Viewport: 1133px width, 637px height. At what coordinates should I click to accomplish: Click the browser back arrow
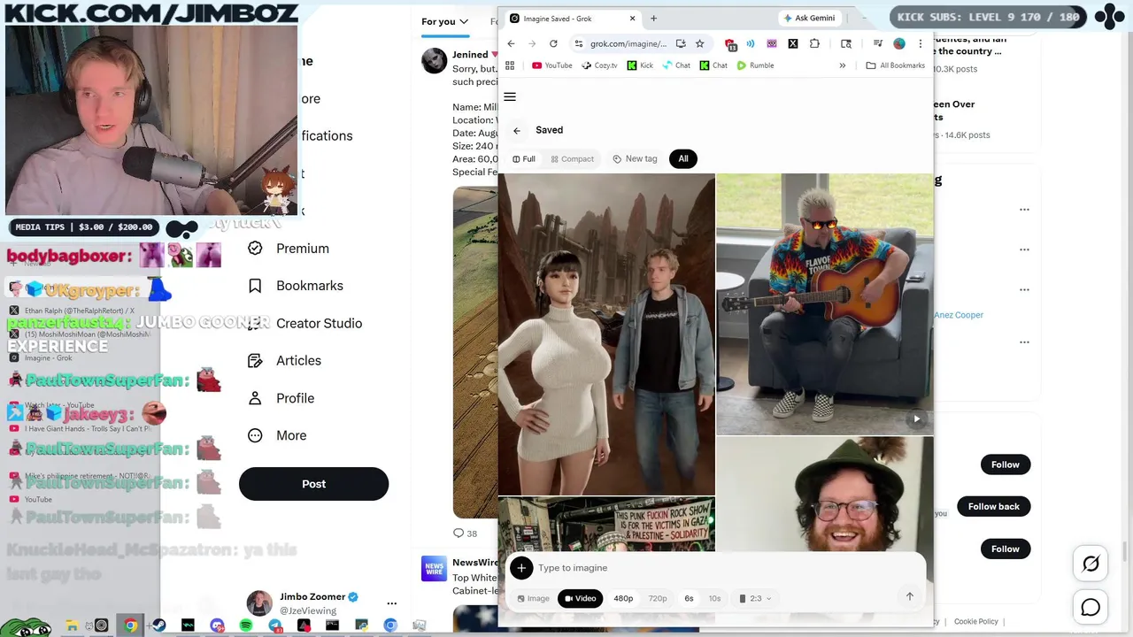(x=511, y=43)
